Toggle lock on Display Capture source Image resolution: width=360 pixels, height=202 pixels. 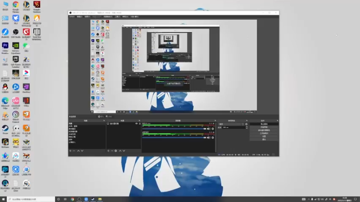[139, 124]
